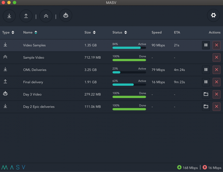Remove the Day 2 Epic deliveries entry

(x=216, y=106)
